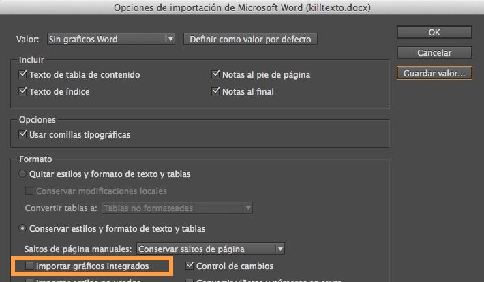Screen dimensions: 484x282
Task: Enable Importar gráficos integrados checkbox
Action: click(x=29, y=266)
